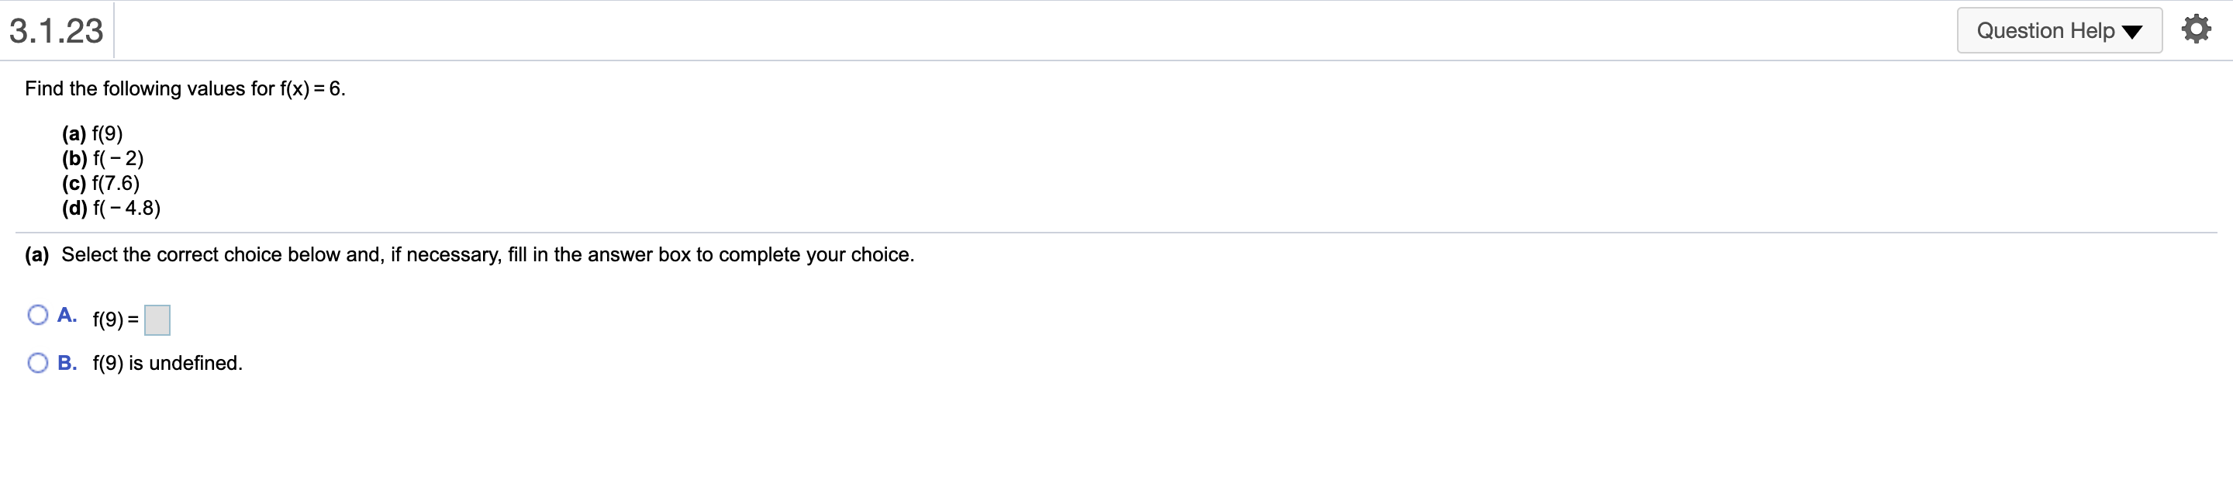2233x504 pixels.
Task: Click list item (b) f(−2)
Action: coord(102,159)
